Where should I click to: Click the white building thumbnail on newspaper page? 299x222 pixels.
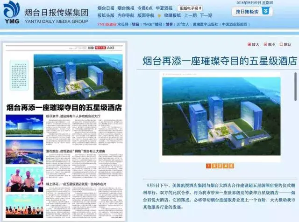pyautogui.click(x=24, y=125)
